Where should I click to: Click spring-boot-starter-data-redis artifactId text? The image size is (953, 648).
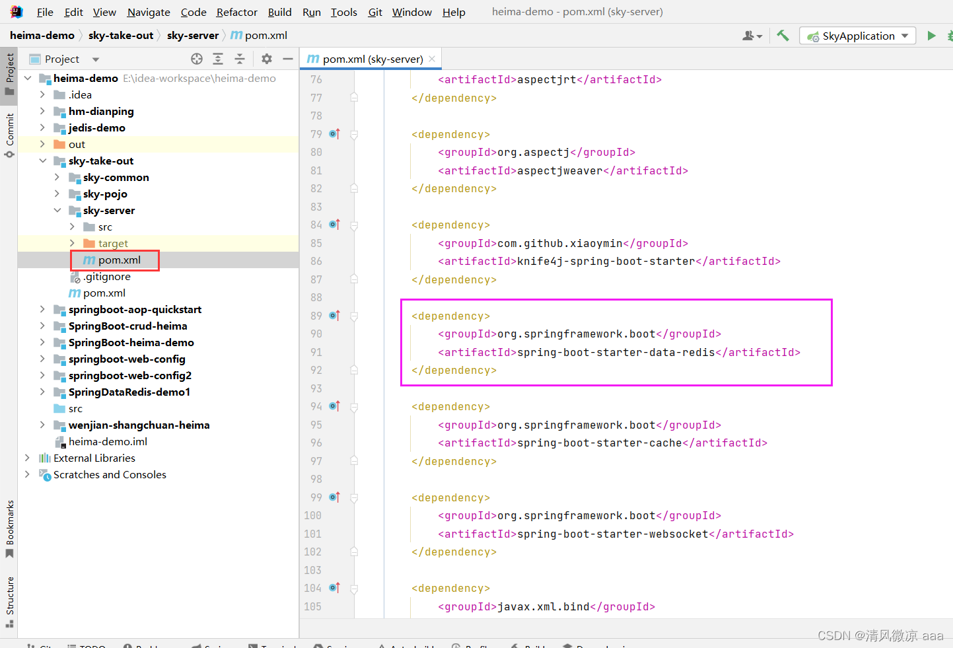(x=616, y=352)
